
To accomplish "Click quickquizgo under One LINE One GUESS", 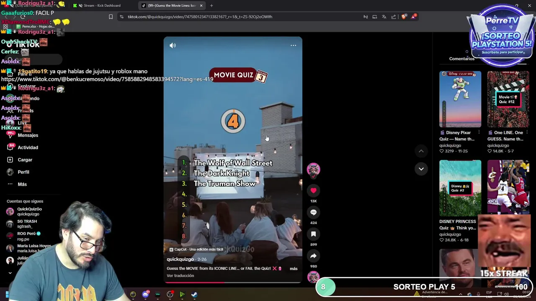I will (498, 145).
